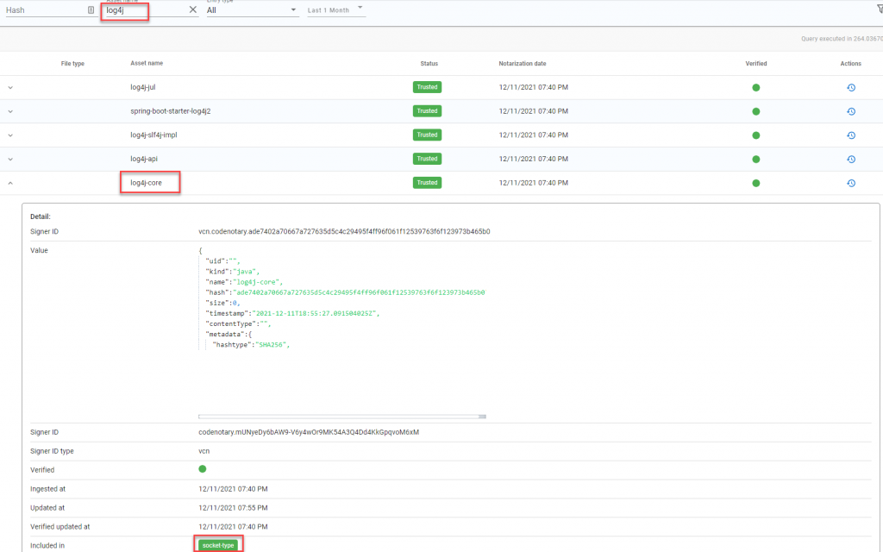Image resolution: width=883 pixels, height=552 pixels.
Task: Open history for the log4j-core row
Action: 851,183
